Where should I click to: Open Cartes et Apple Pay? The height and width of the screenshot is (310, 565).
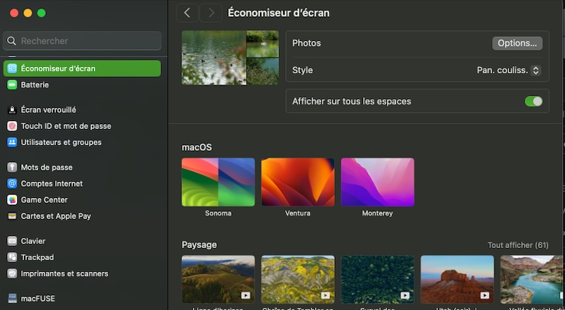pos(56,216)
